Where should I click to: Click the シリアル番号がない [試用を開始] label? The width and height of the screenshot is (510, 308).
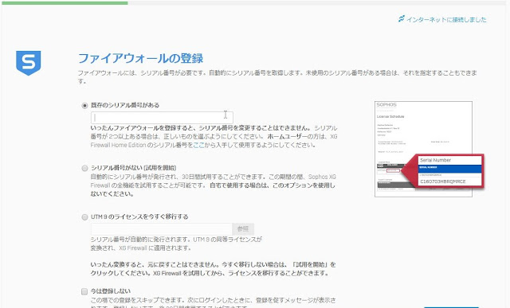point(134,168)
